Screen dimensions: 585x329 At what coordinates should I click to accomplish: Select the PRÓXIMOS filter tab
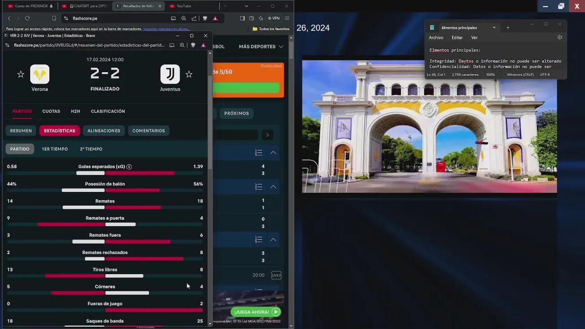pyautogui.click(x=237, y=113)
